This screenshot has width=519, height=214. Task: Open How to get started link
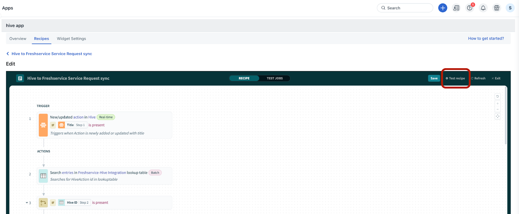click(486, 38)
